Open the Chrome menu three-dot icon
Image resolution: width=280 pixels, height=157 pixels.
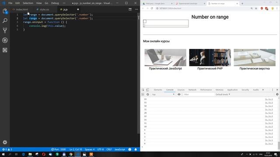pyautogui.click(x=277, y=8)
